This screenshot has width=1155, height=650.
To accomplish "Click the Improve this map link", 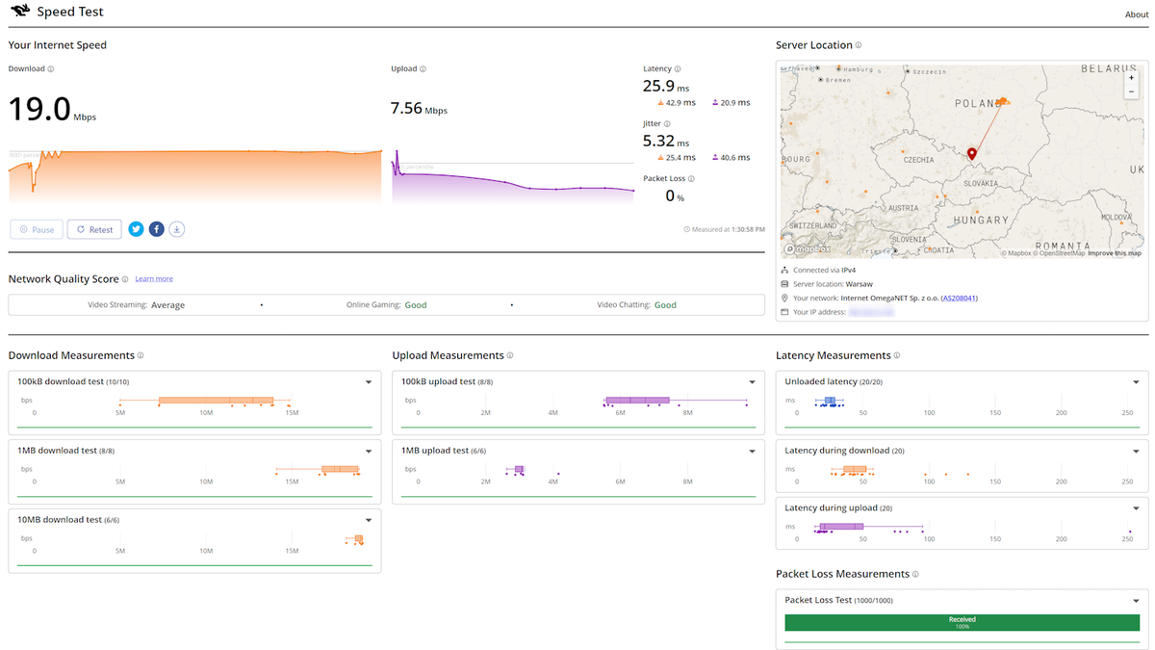I will coord(1113,253).
